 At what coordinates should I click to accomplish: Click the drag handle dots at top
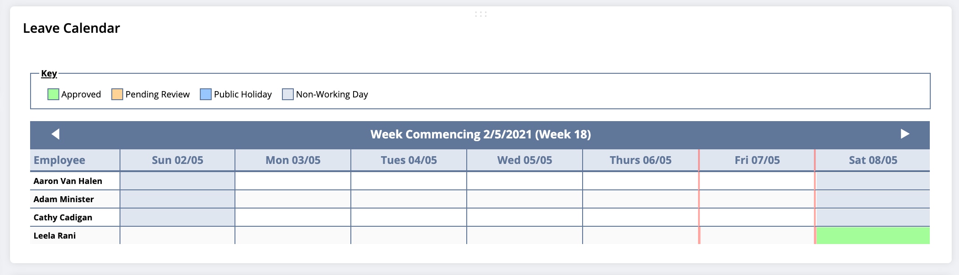tap(480, 14)
